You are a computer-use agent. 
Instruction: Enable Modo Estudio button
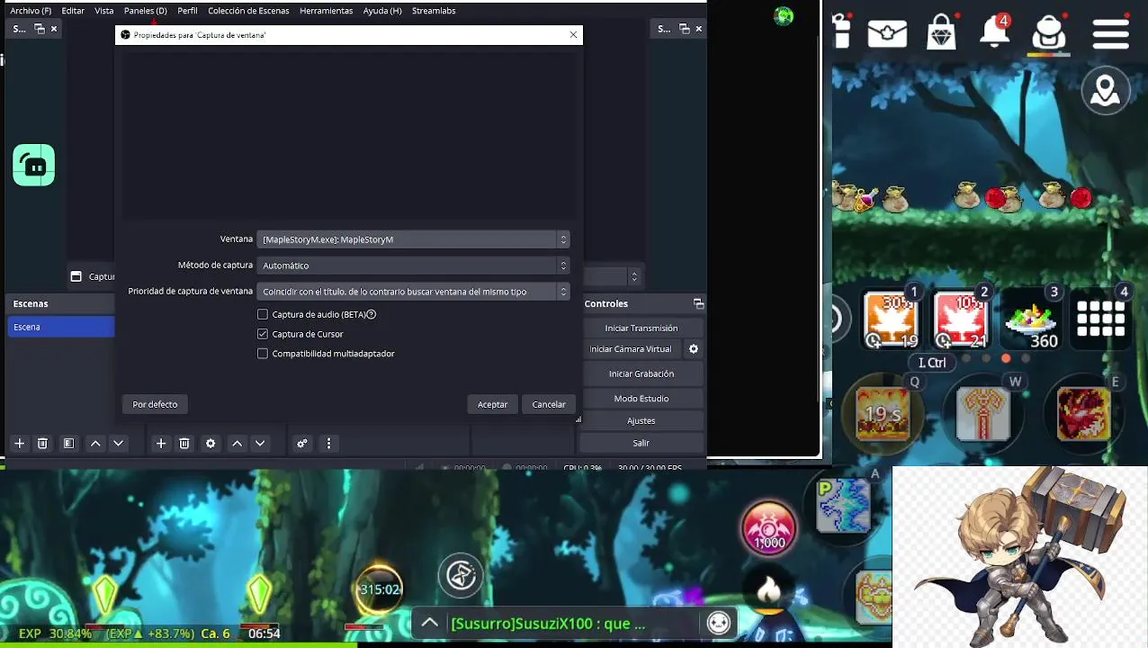[x=641, y=399]
